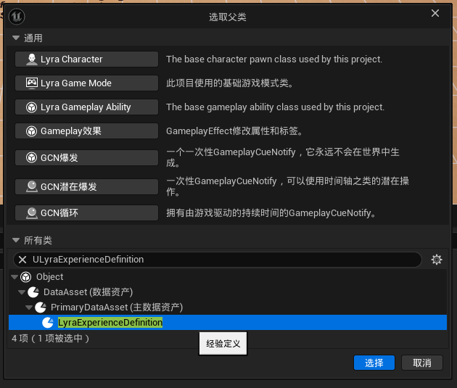Click GameplayEffect修改属性和标签 description
457x388 pixels.
tap(234, 131)
